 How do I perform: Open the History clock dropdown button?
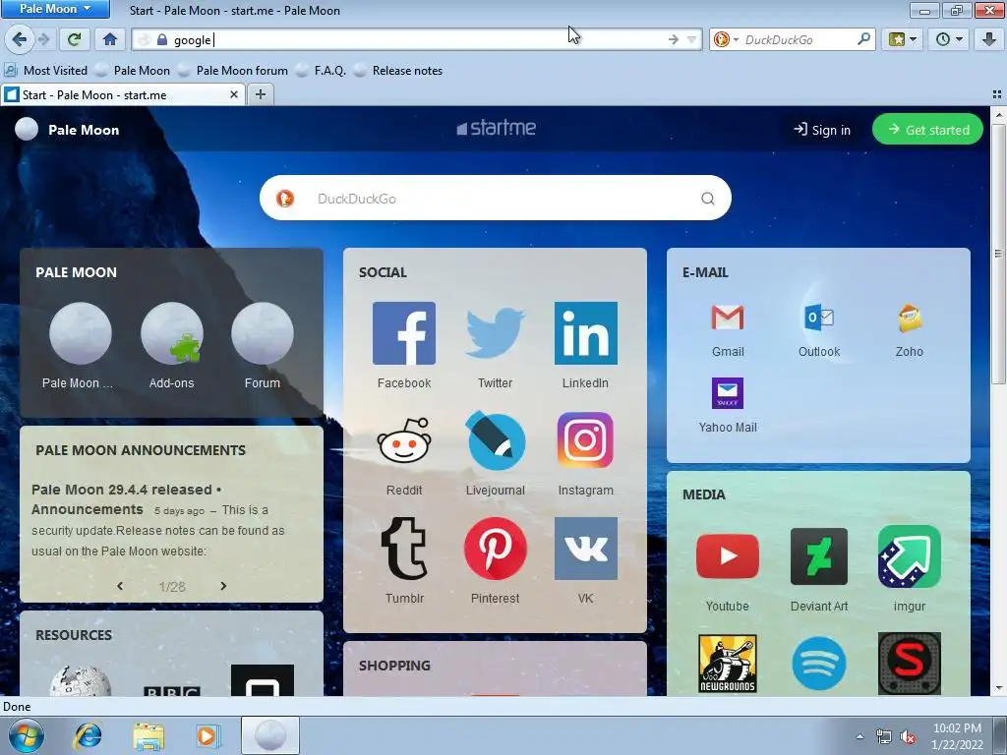tap(949, 39)
